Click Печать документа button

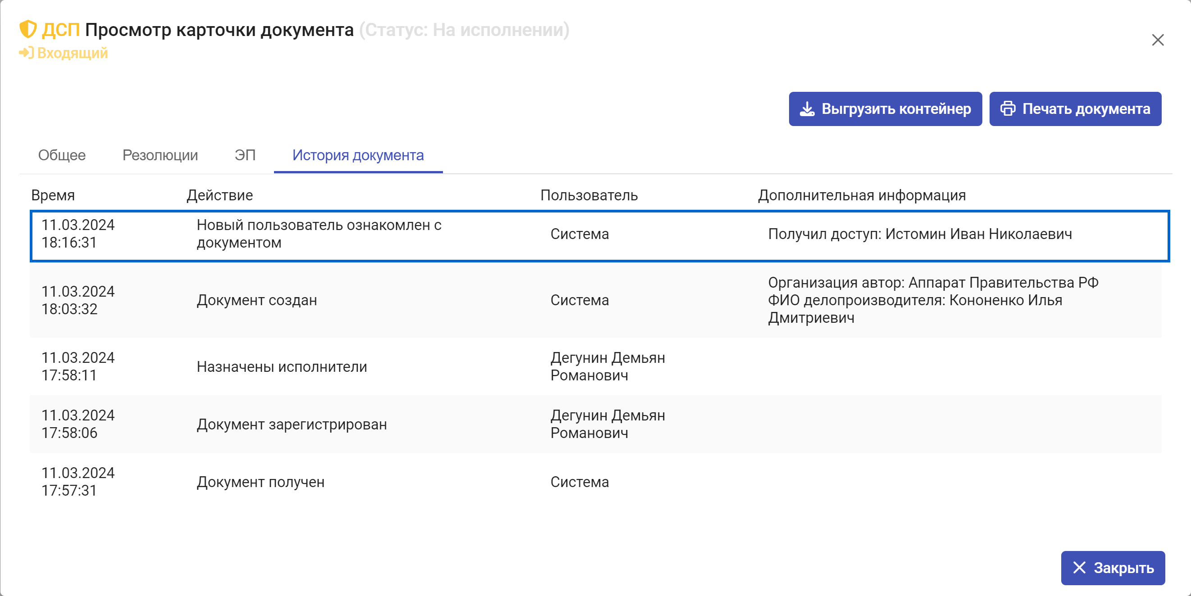tap(1075, 109)
